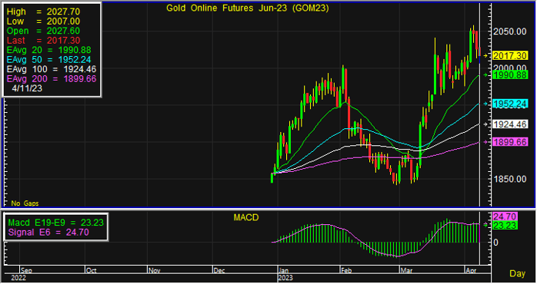This screenshot has width=537, height=284.
Task: Click the Day interval label
Action: 517,273
